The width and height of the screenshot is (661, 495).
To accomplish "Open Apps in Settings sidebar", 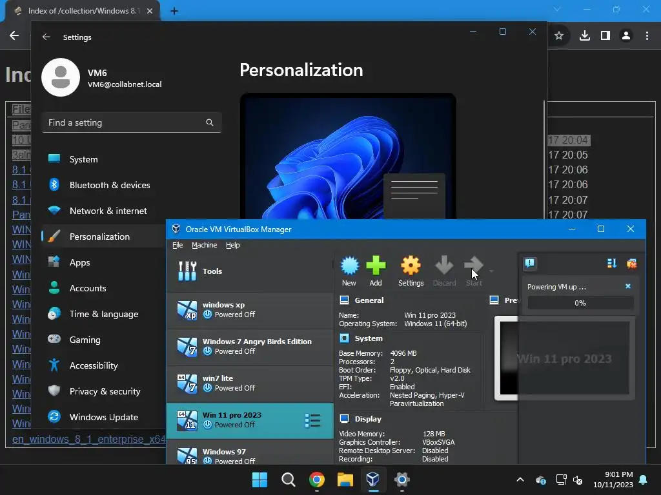I will (x=103, y=262).
